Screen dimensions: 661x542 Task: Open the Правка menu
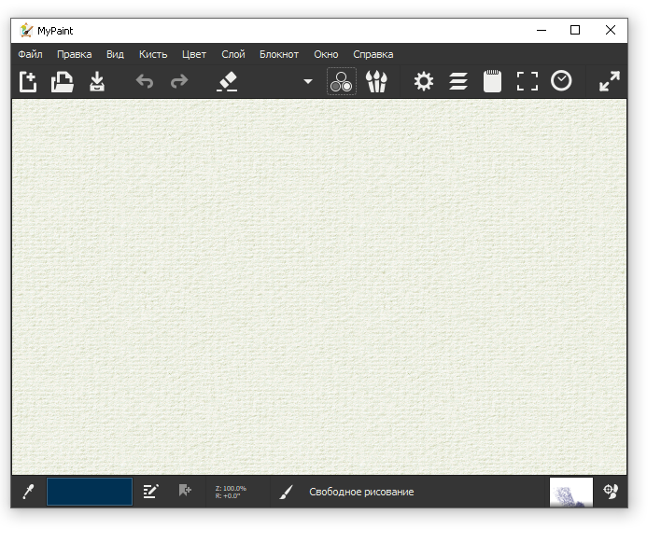pos(74,54)
